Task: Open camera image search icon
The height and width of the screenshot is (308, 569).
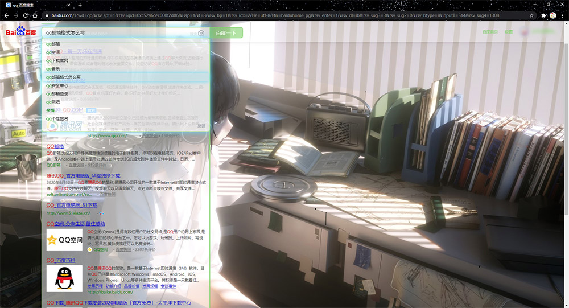Action: [201, 33]
